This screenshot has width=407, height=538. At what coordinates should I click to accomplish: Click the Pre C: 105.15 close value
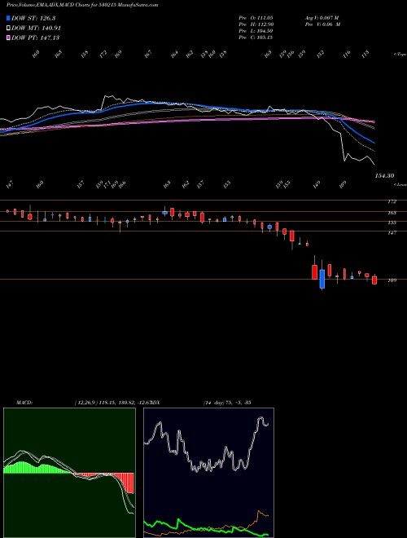coord(256,37)
